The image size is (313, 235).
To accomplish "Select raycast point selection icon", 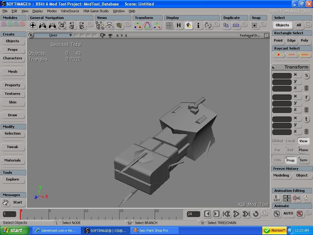I will 278,54.
